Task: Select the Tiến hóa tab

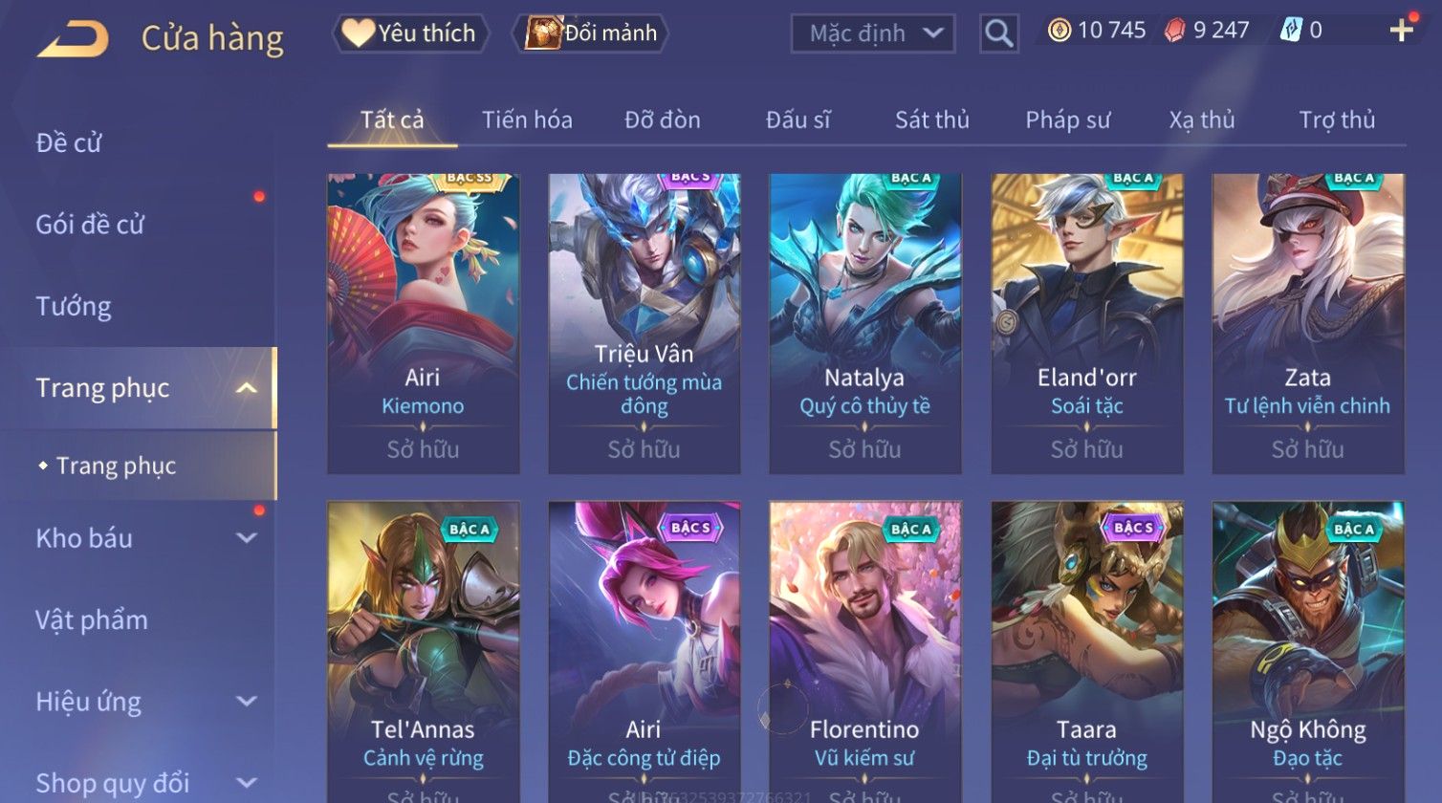Action: pyautogui.click(x=527, y=119)
